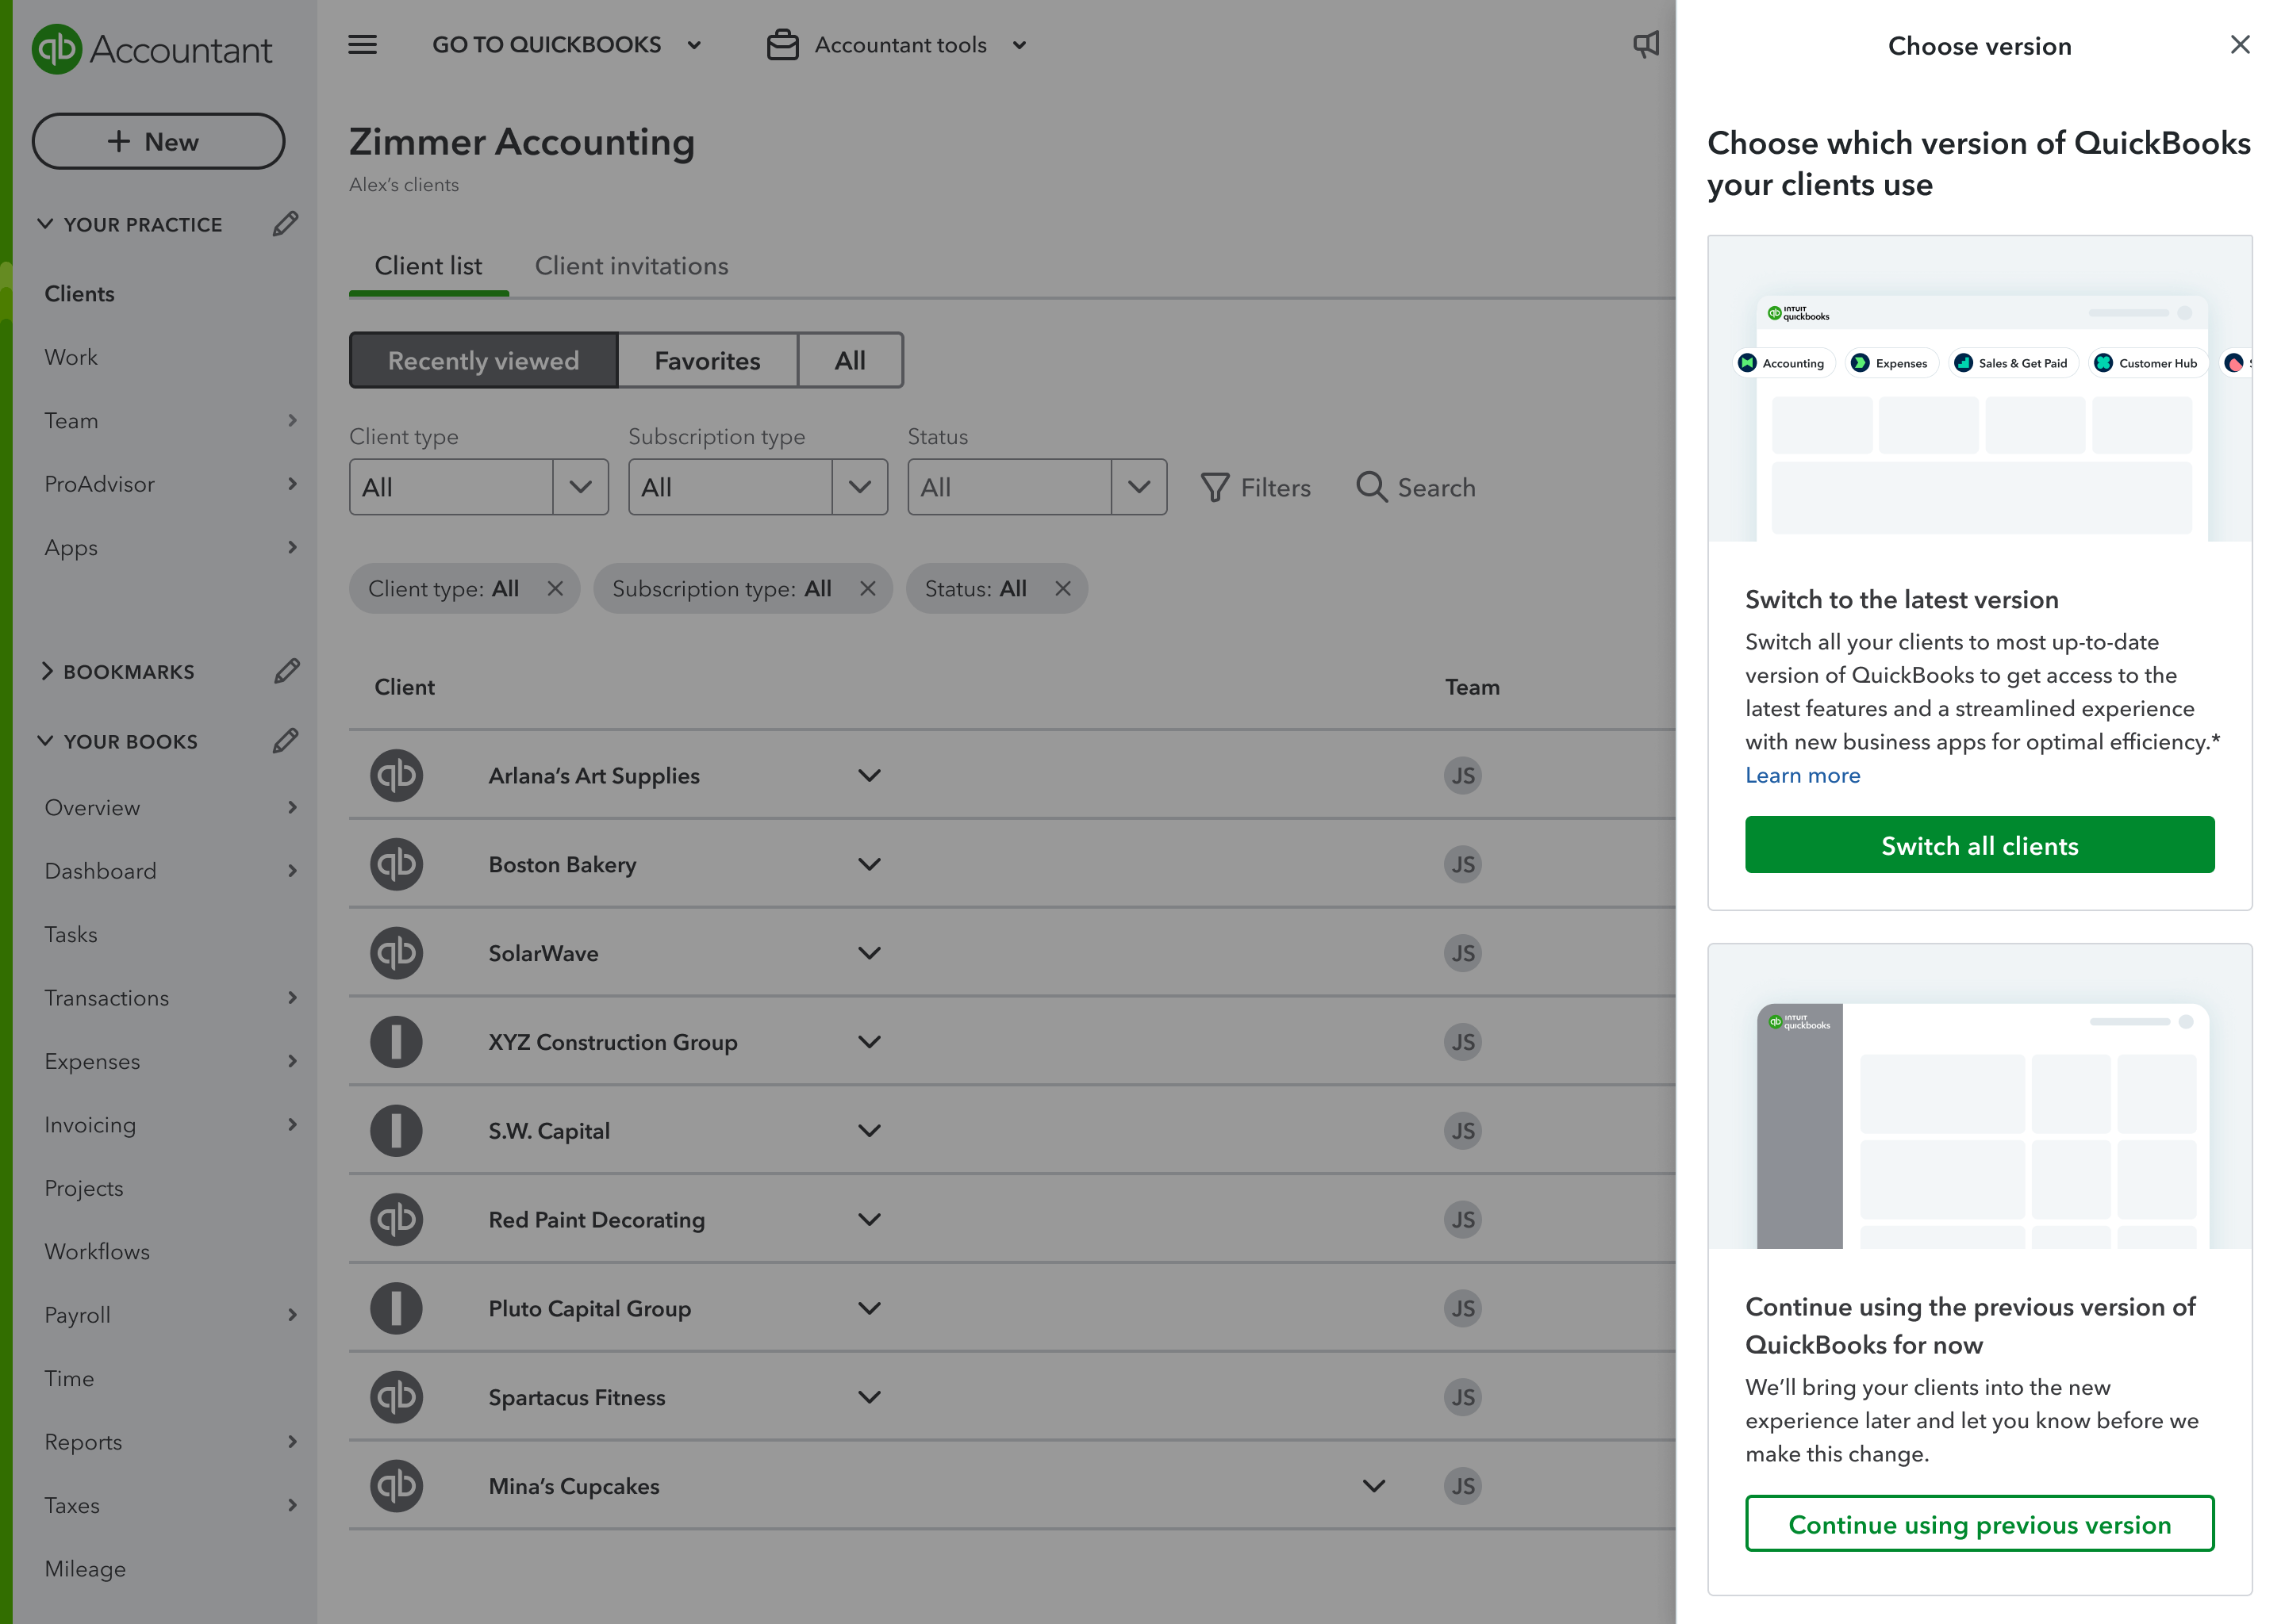This screenshot has width=2285, height=1624.
Task: Open the Learn more link
Action: pyautogui.click(x=1803, y=775)
